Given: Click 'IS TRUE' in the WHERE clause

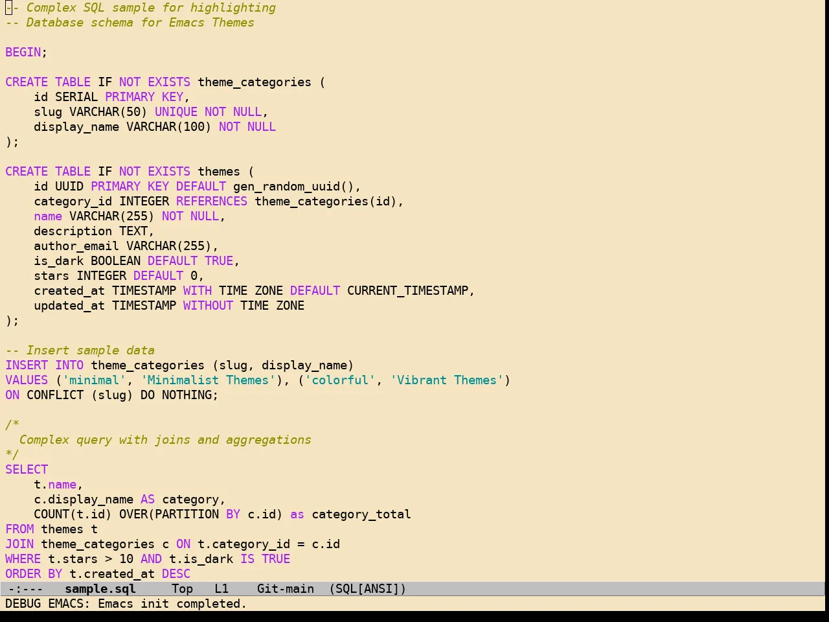Looking at the screenshot, I should tap(266, 559).
